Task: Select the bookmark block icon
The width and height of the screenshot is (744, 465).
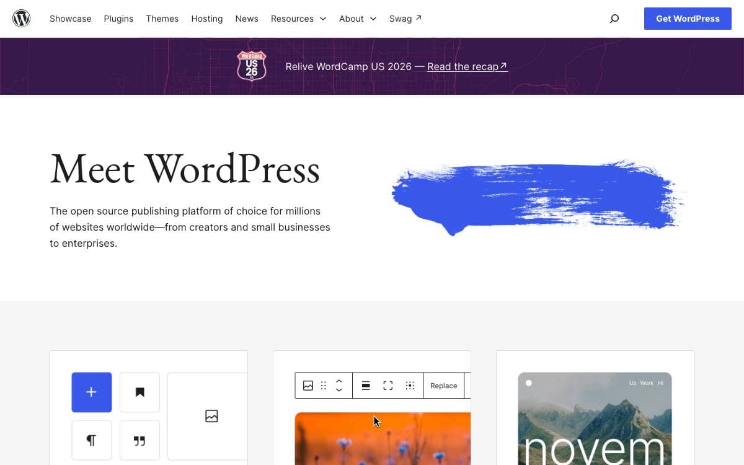Action: [x=139, y=392]
